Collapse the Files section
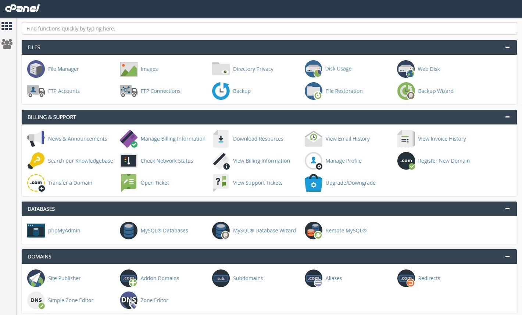Image resolution: width=522 pixels, height=315 pixels. pyautogui.click(x=507, y=47)
